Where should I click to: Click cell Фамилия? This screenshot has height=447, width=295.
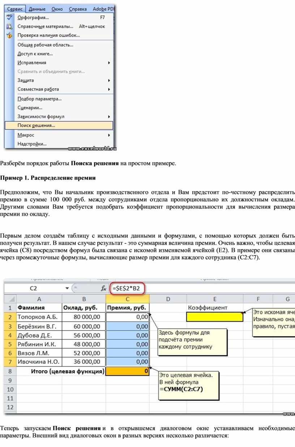click(39, 308)
